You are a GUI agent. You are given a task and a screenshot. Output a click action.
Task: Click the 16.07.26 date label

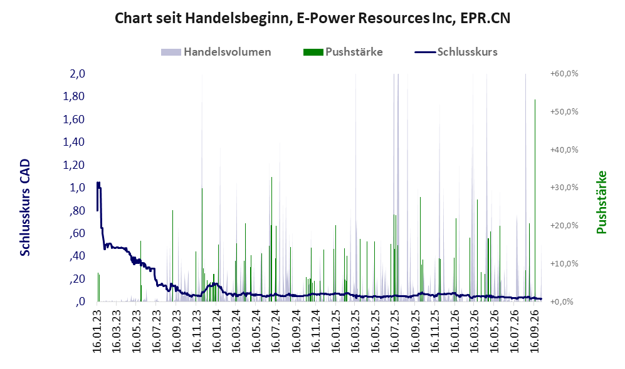(515, 331)
